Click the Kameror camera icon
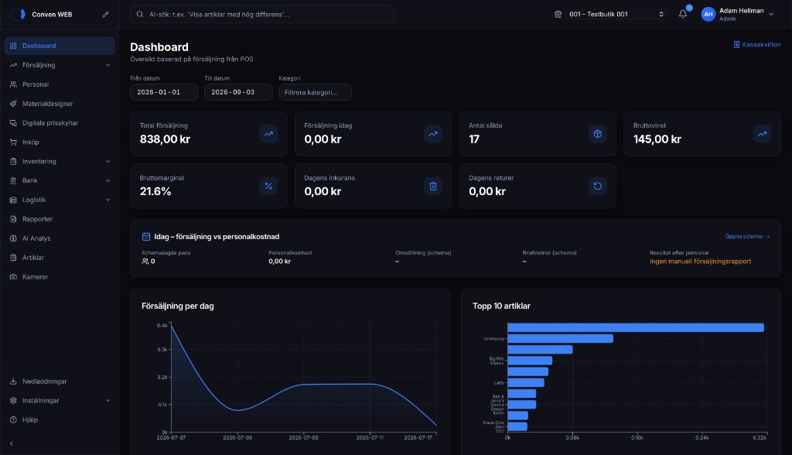This screenshot has width=792, height=455. pyautogui.click(x=13, y=276)
